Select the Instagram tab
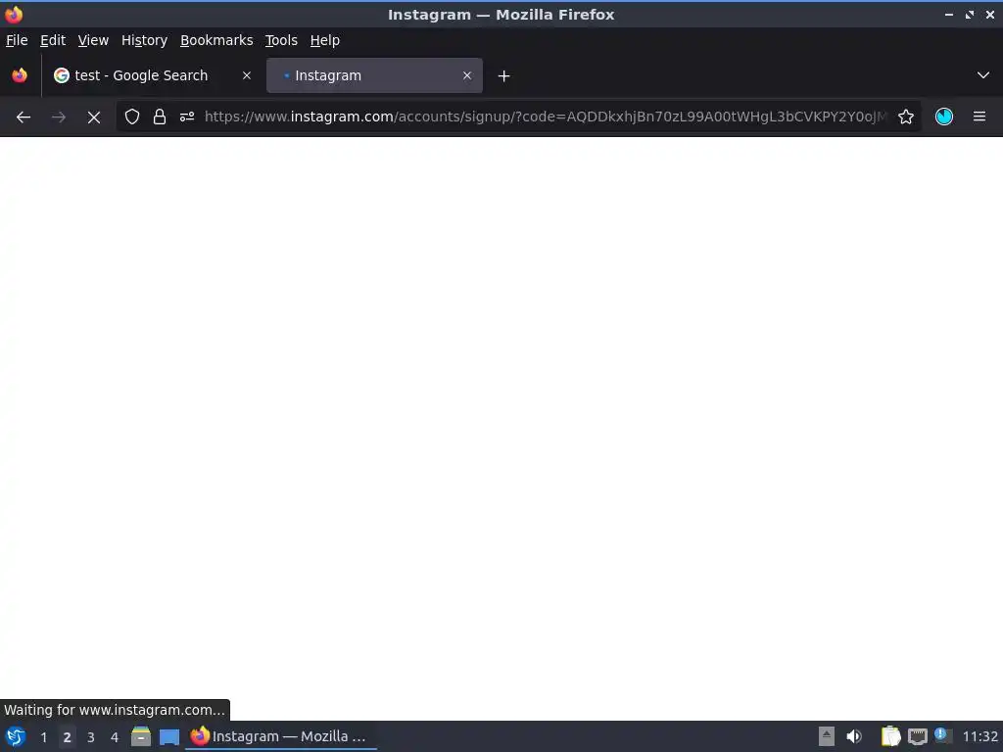Screen dimensions: 1003x752 pyautogui.click(x=374, y=75)
